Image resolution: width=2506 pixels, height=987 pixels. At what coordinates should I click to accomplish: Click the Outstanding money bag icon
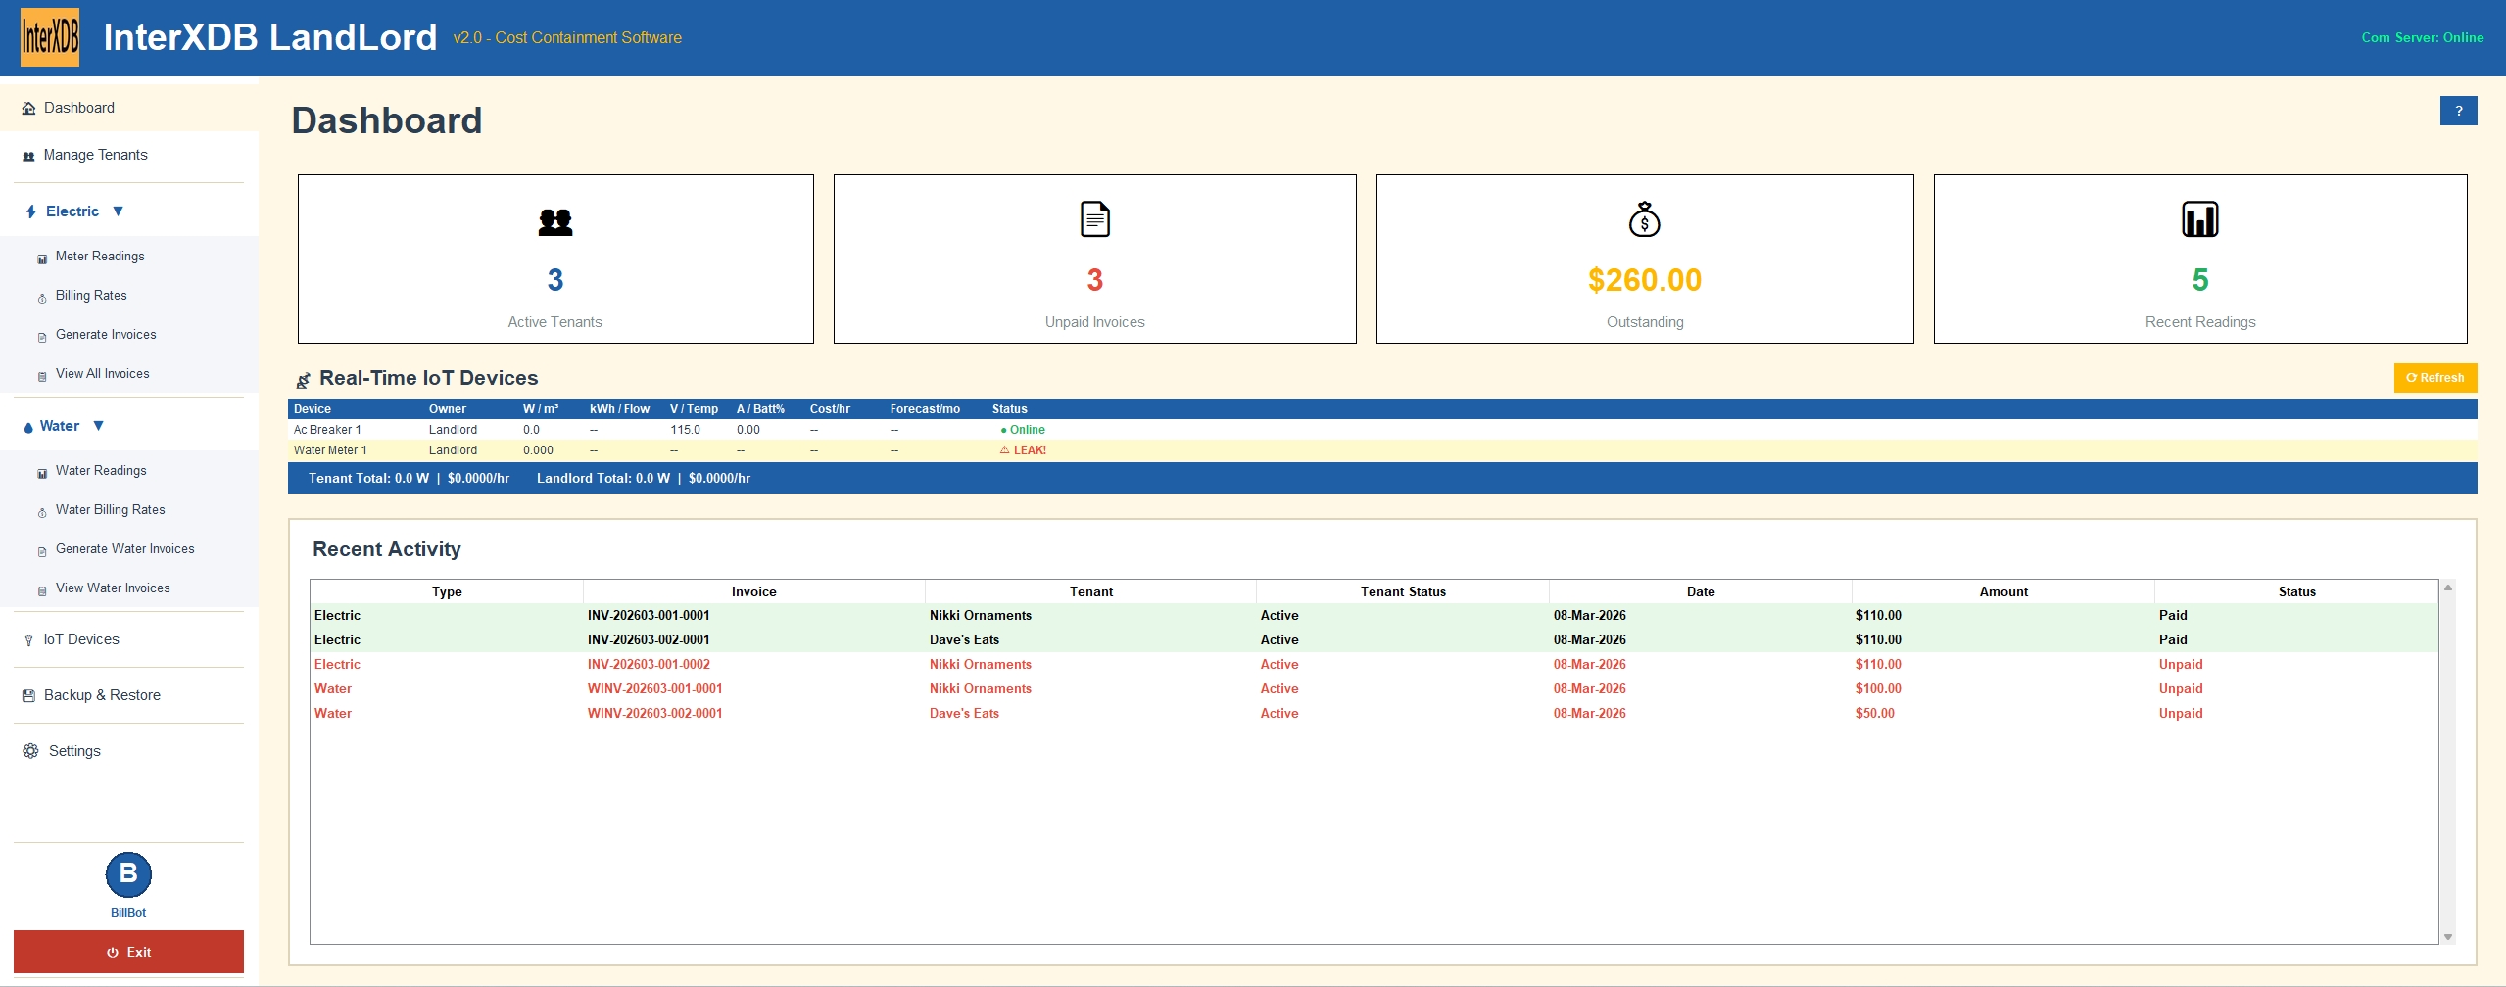coord(1645,219)
